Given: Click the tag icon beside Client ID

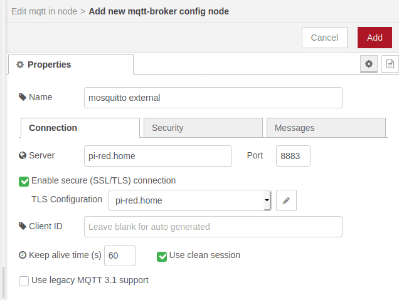Looking at the screenshot, I should tap(23, 226).
